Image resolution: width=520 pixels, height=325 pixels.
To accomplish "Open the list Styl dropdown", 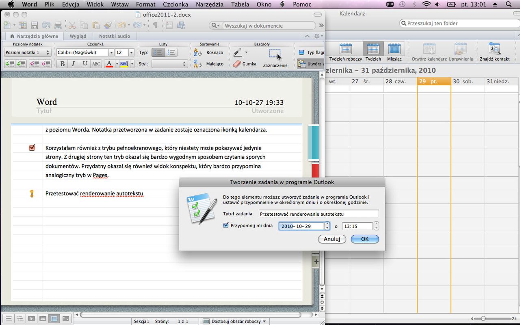I will (x=169, y=64).
